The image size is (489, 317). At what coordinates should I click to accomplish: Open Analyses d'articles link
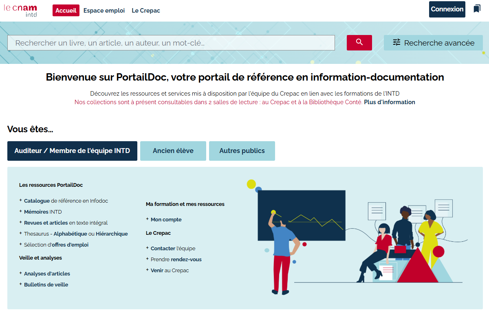pos(47,273)
